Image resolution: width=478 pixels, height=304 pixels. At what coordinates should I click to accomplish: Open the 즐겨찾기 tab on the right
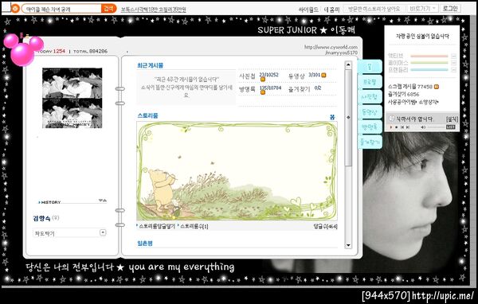tap(370, 142)
